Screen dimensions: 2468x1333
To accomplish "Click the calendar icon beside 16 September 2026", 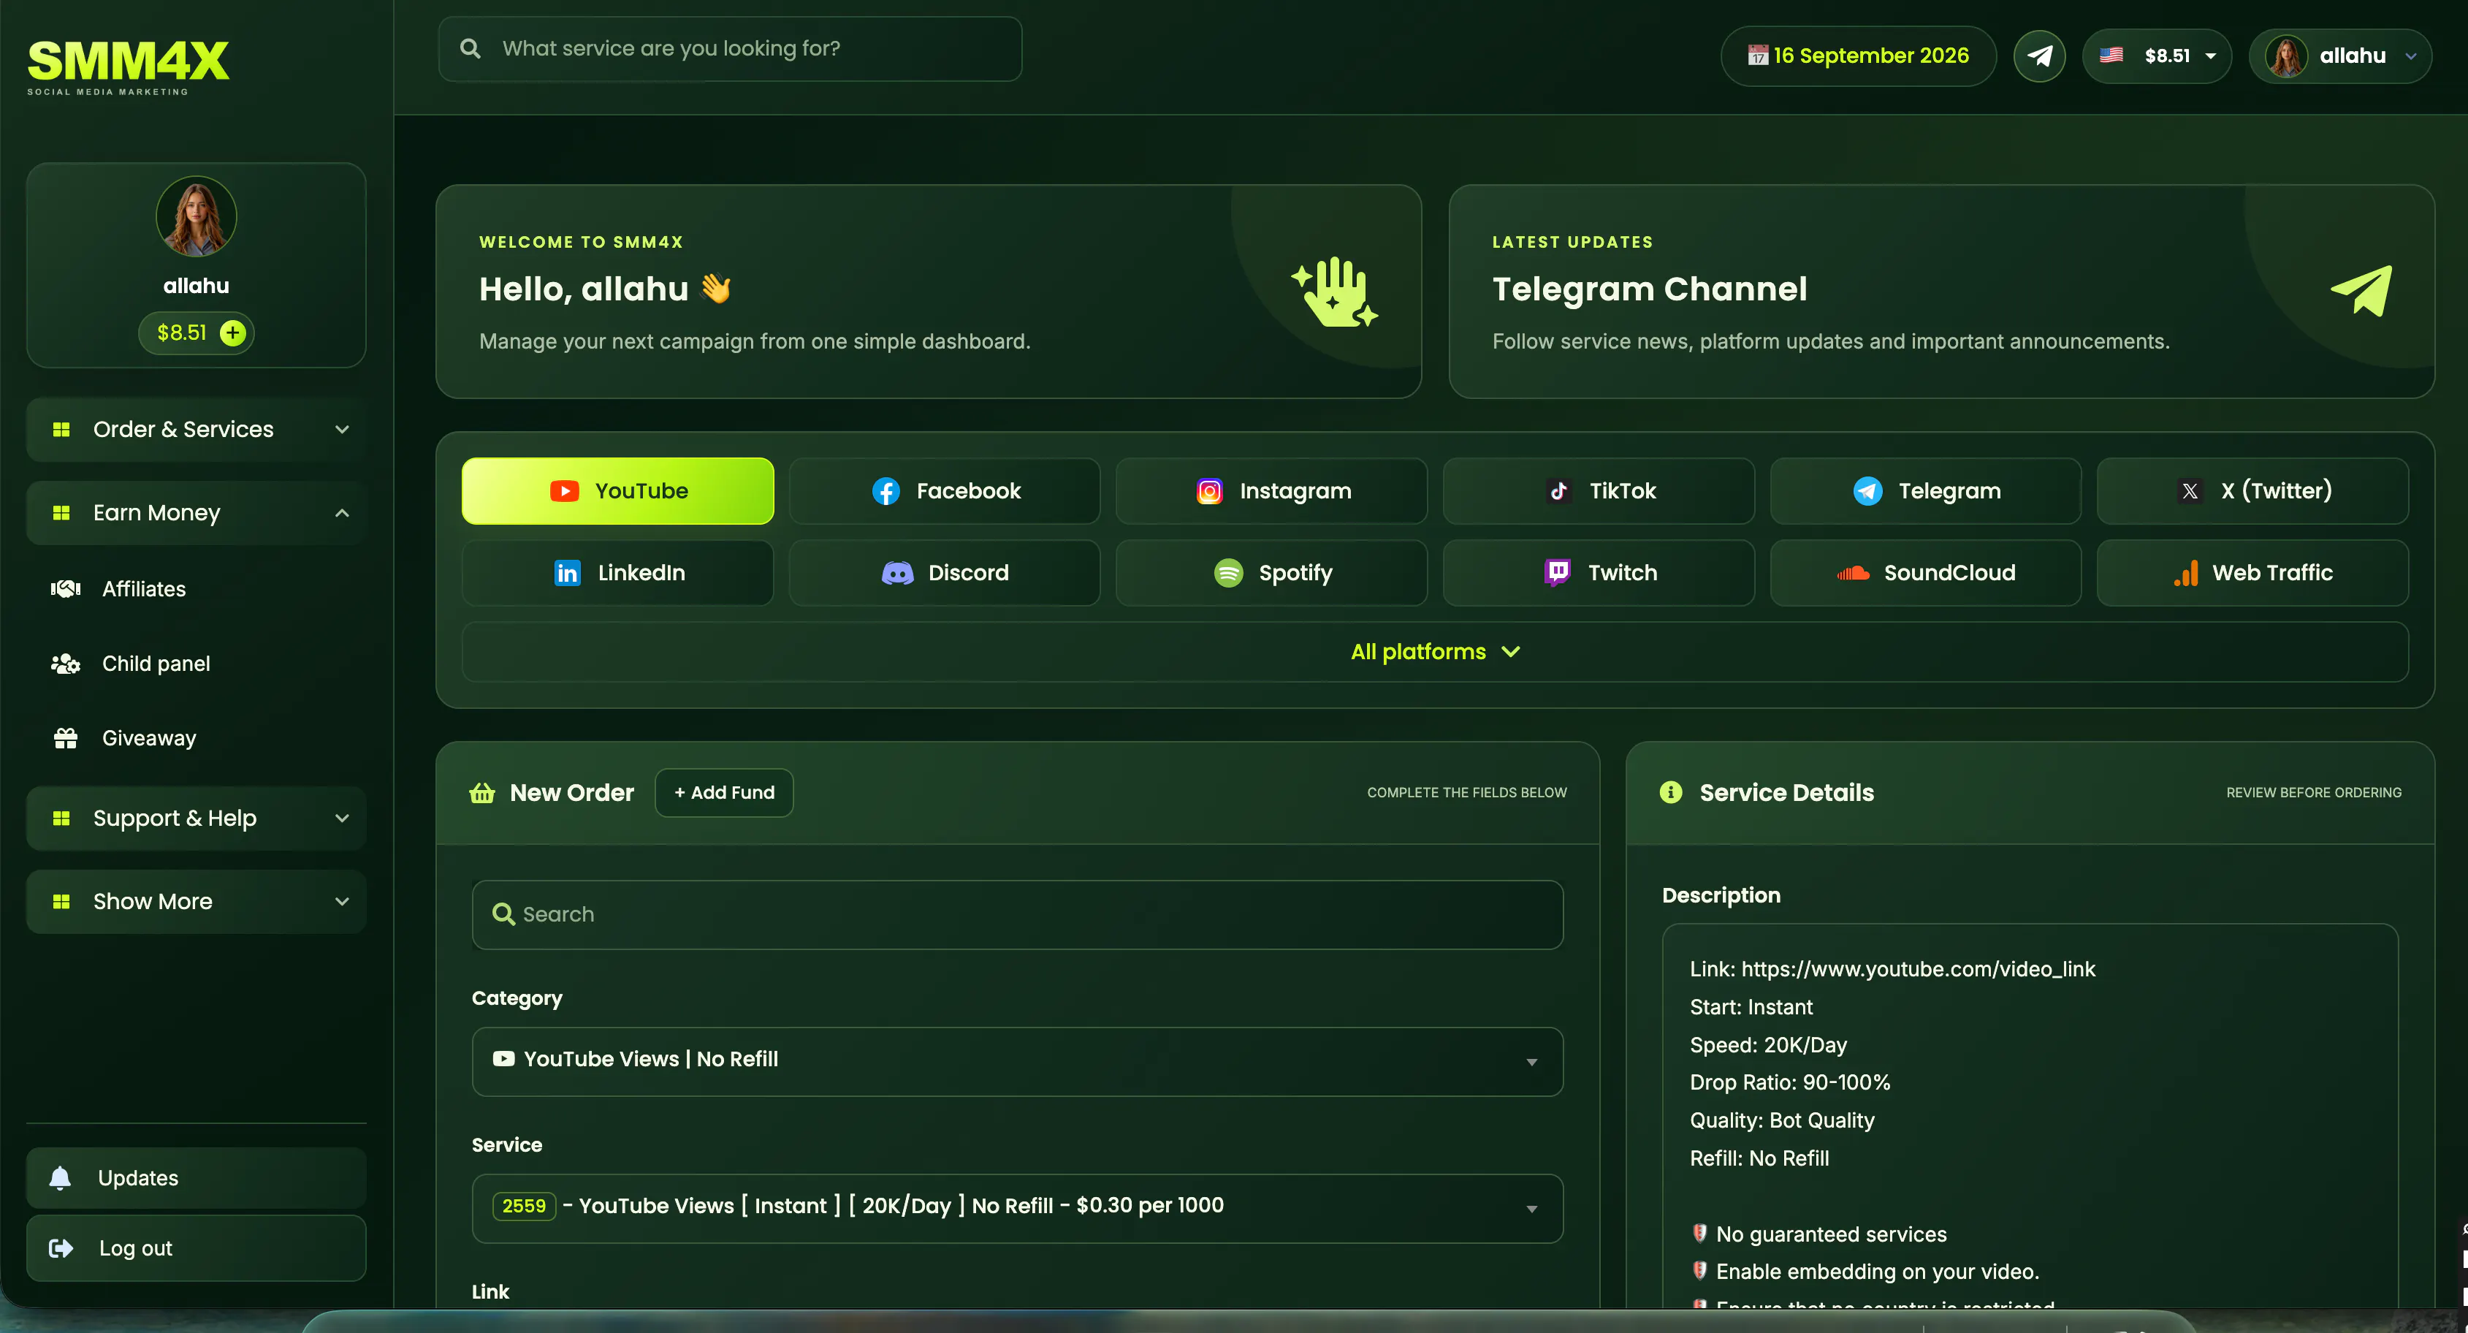I will (x=1757, y=56).
